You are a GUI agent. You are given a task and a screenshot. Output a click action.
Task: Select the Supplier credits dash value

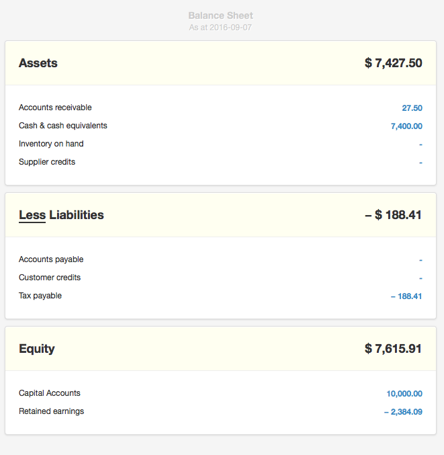click(x=420, y=163)
